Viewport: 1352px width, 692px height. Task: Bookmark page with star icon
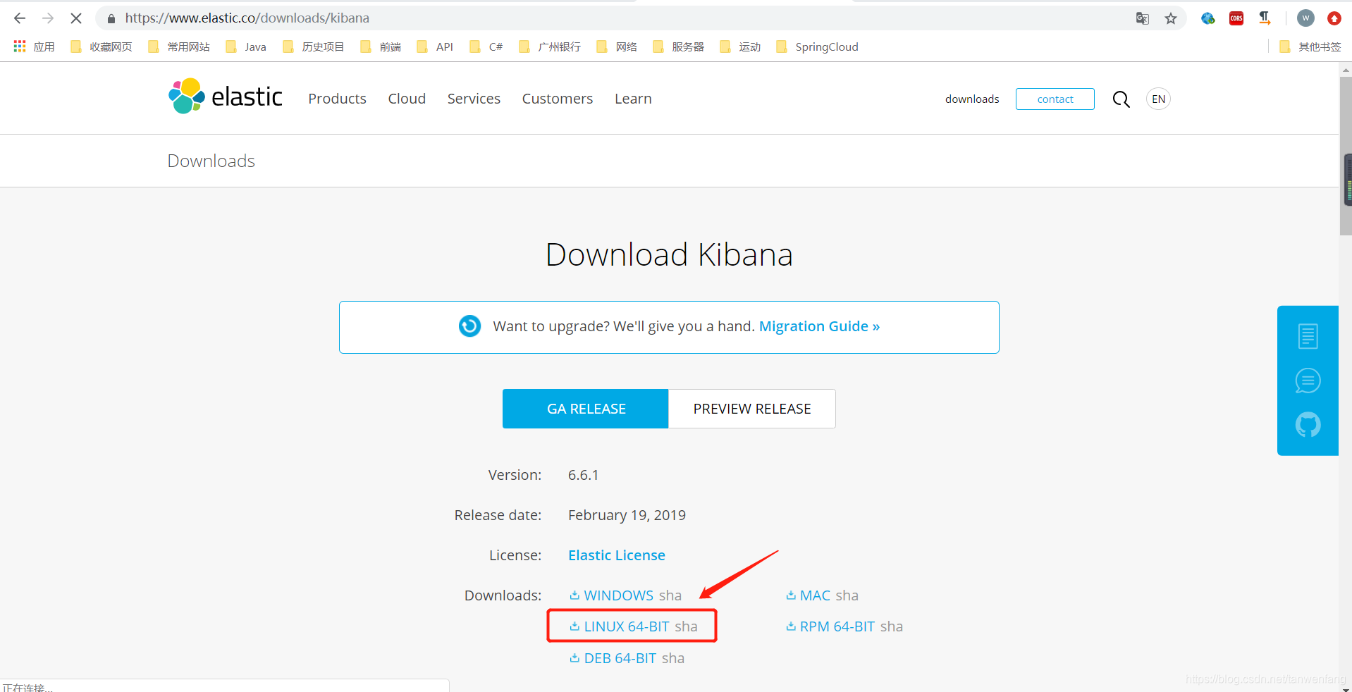click(1171, 18)
